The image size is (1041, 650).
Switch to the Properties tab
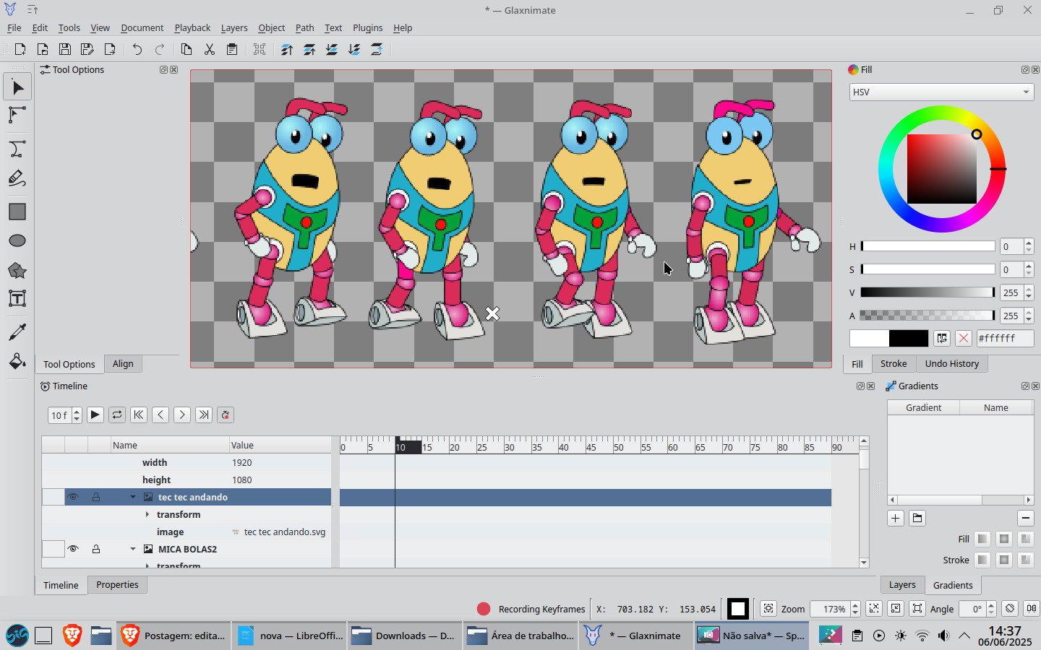point(117,585)
